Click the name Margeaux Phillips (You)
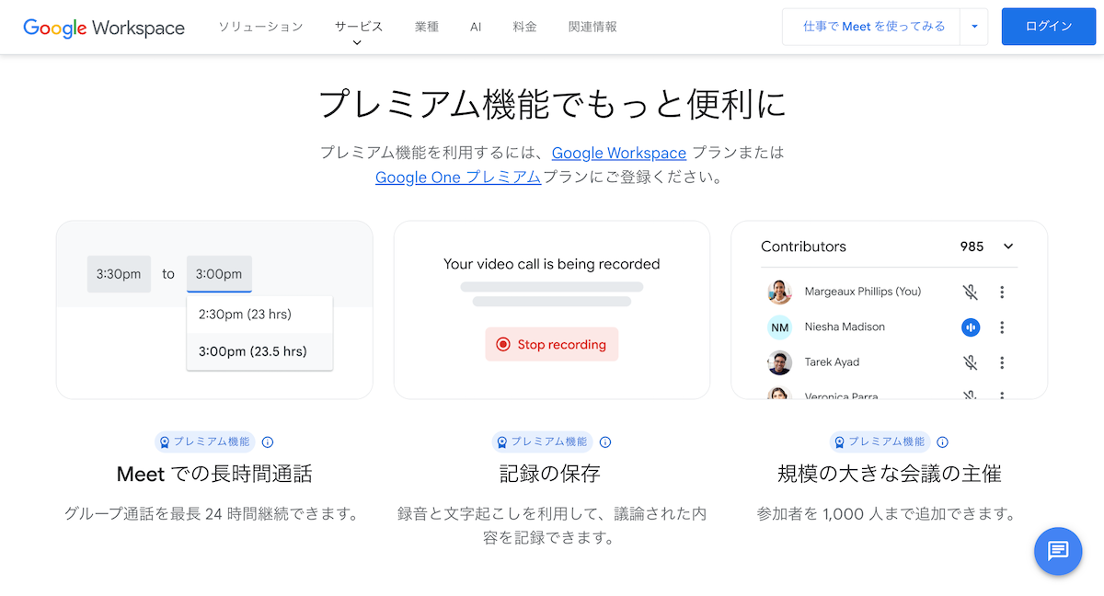The width and height of the screenshot is (1104, 596). pos(863,292)
